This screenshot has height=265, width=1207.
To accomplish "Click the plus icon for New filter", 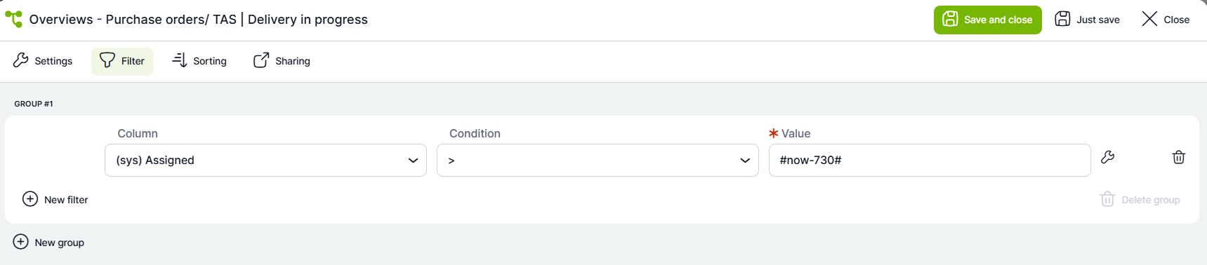I will 30,199.
